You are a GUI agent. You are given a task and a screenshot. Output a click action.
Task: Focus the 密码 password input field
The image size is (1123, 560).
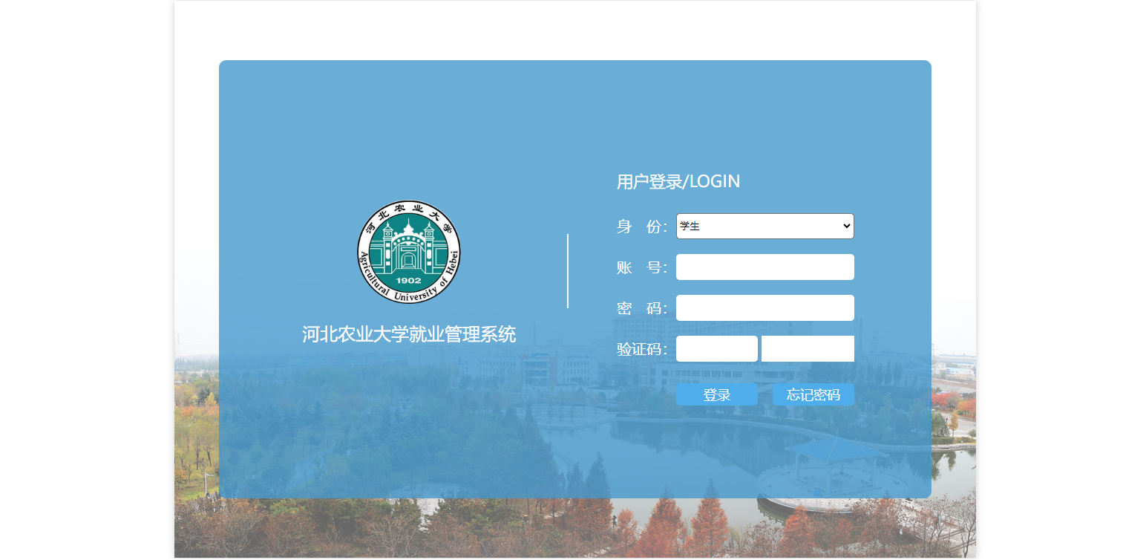pyautogui.click(x=765, y=308)
